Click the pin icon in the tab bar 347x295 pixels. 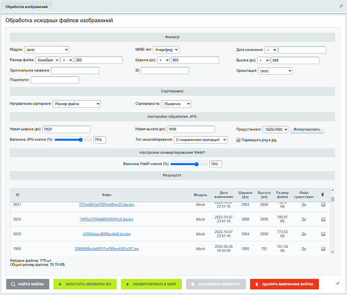(x=341, y=6)
